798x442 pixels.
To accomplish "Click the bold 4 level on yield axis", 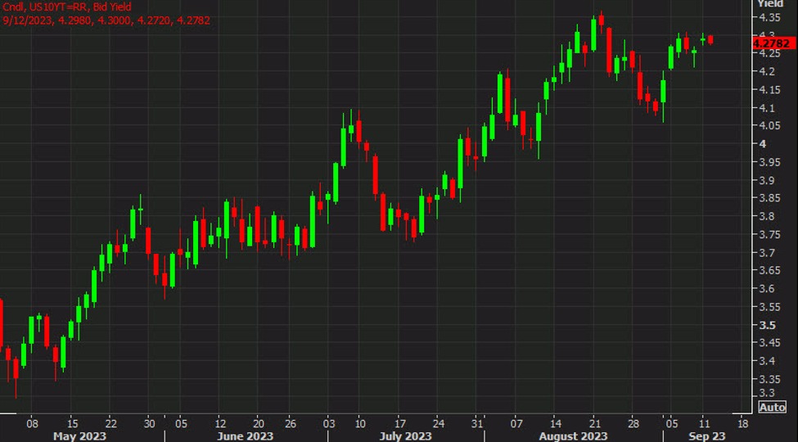I will click(763, 144).
